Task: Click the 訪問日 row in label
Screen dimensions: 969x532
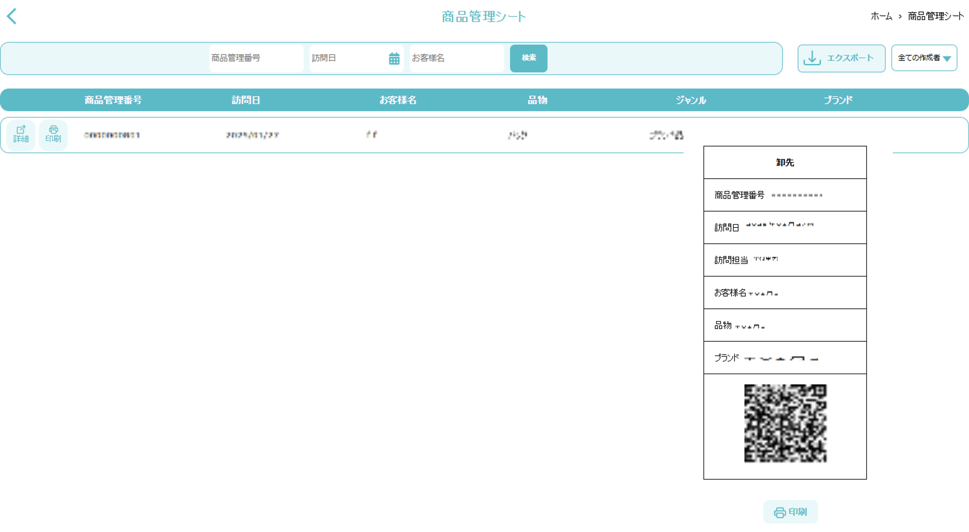Action: [785, 228]
